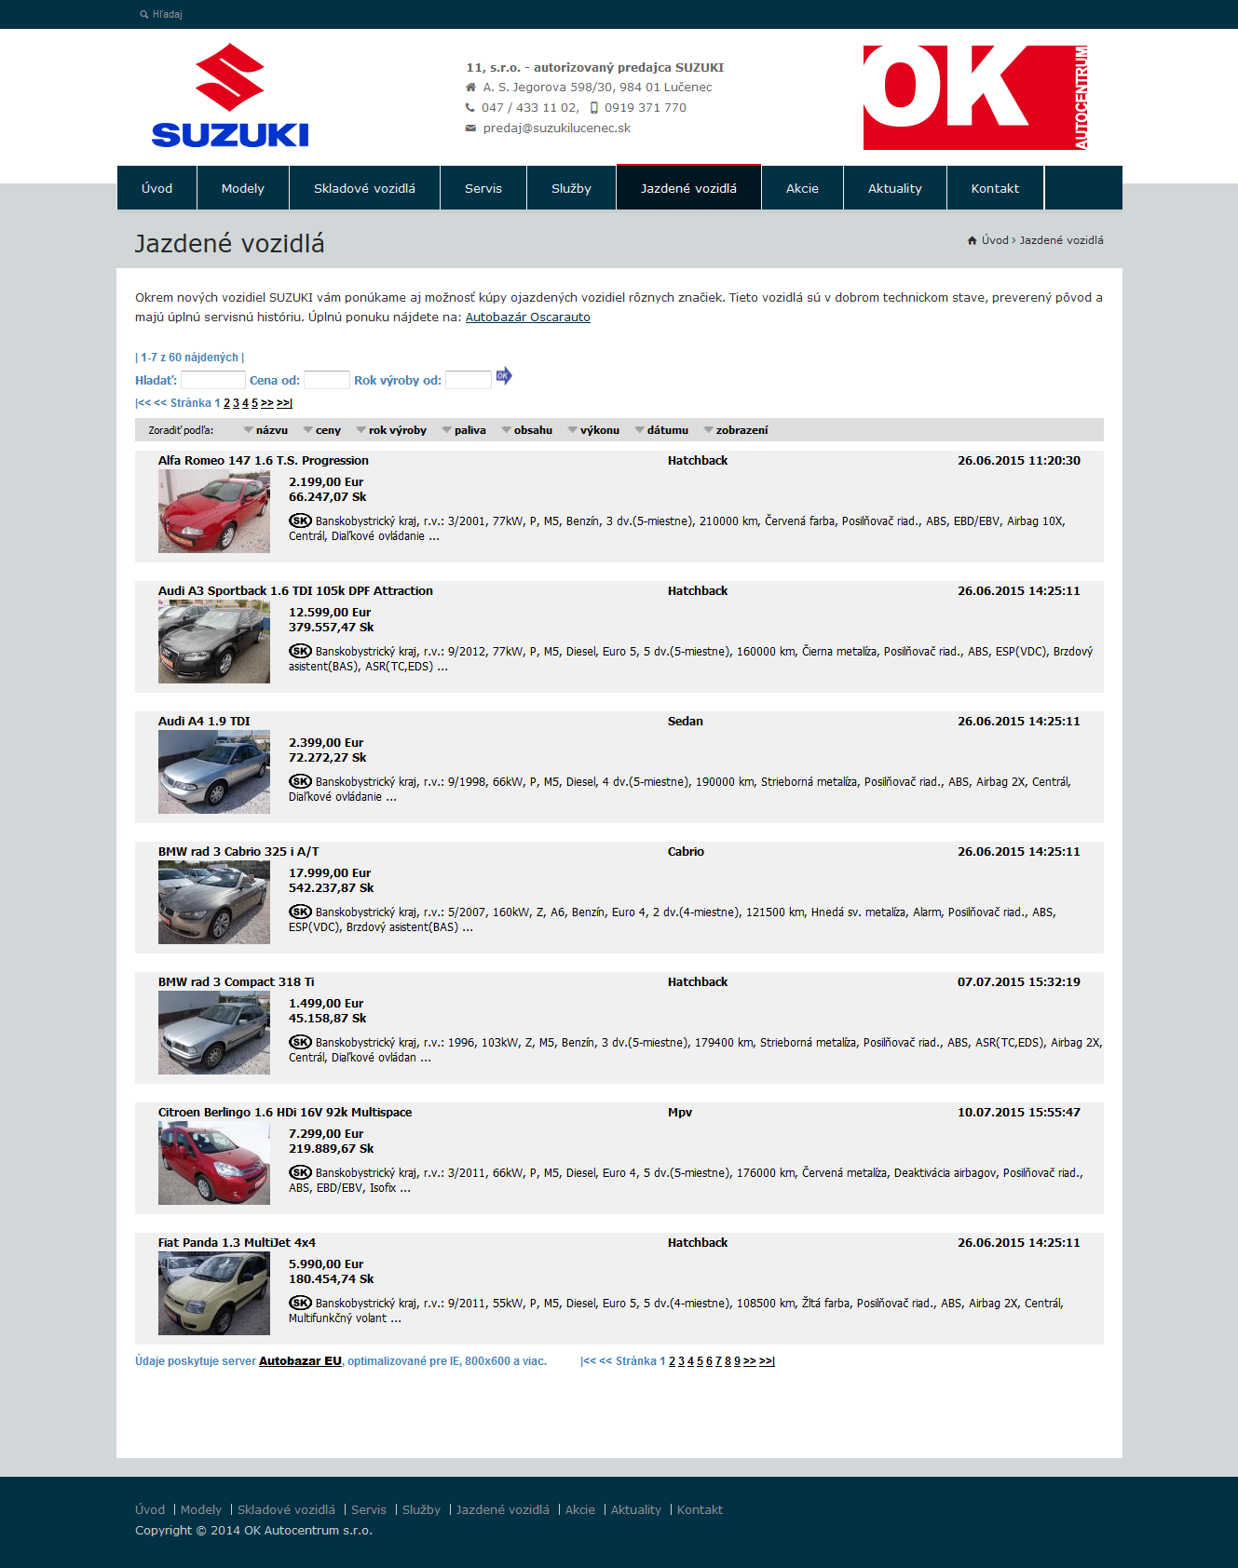Screen dimensions: 1238x1568
Task: Open the Kontakt nav tab
Action: coord(995,188)
